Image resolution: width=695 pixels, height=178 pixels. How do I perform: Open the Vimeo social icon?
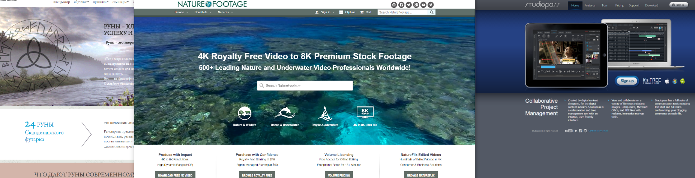431,5
